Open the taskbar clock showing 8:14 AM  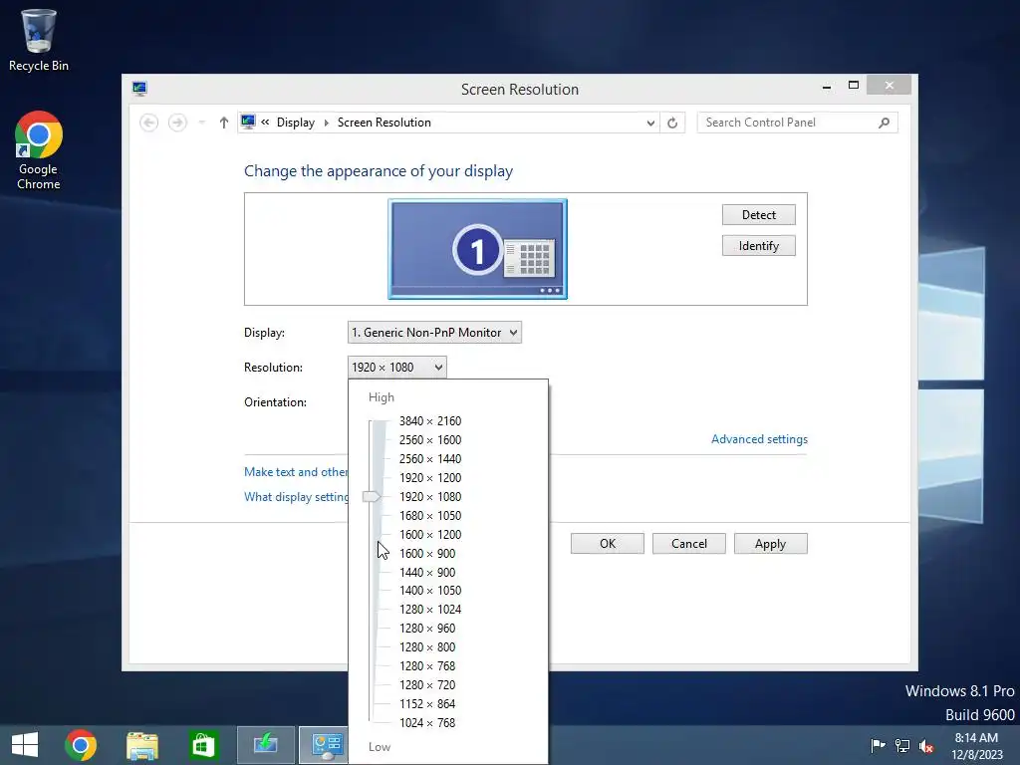point(976,745)
